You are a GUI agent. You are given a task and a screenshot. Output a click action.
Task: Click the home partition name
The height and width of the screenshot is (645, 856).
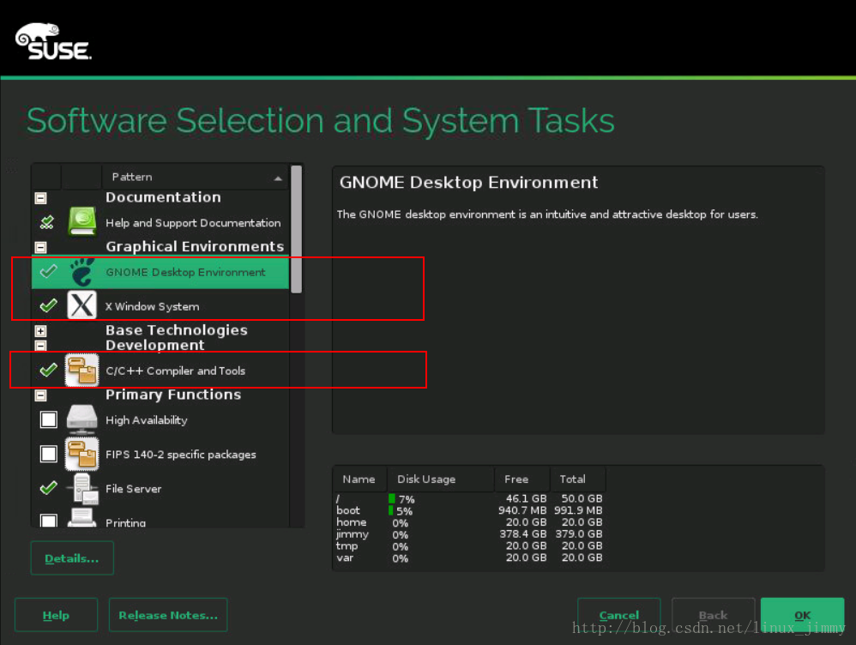[x=351, y=522]
